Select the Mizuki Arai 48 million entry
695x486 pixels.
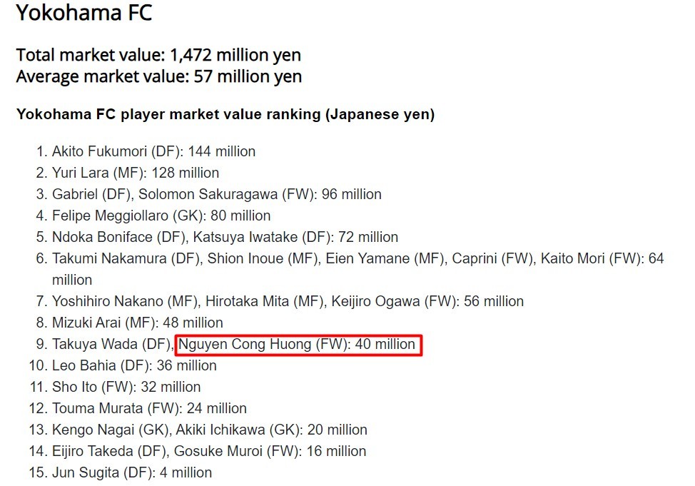[137, 323]
